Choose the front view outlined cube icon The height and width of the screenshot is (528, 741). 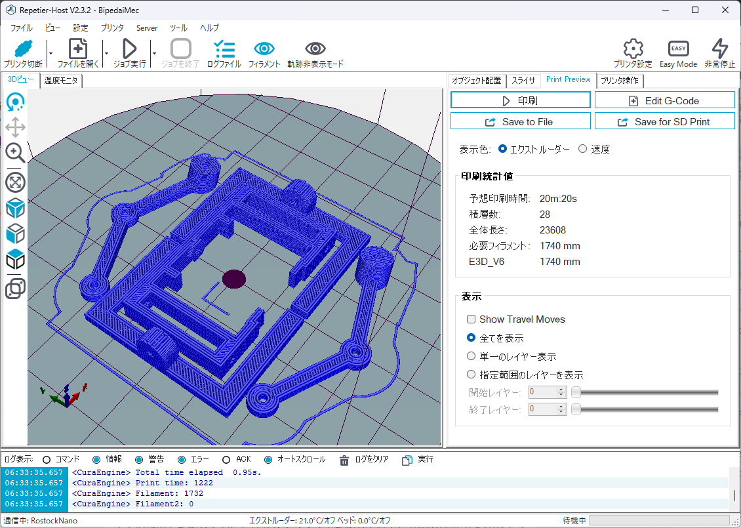click(16, 234)
